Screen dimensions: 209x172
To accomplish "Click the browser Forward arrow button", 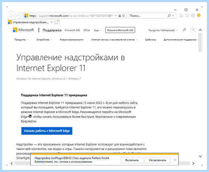I will [20, 16].
